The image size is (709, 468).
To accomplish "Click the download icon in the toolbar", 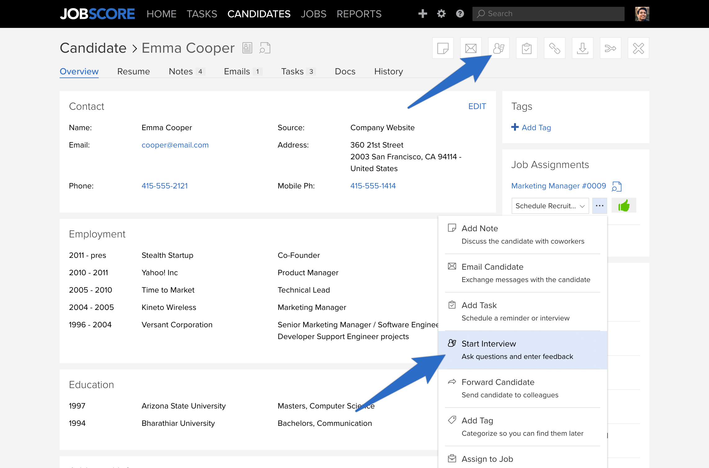I will click(x=583, y=48).
